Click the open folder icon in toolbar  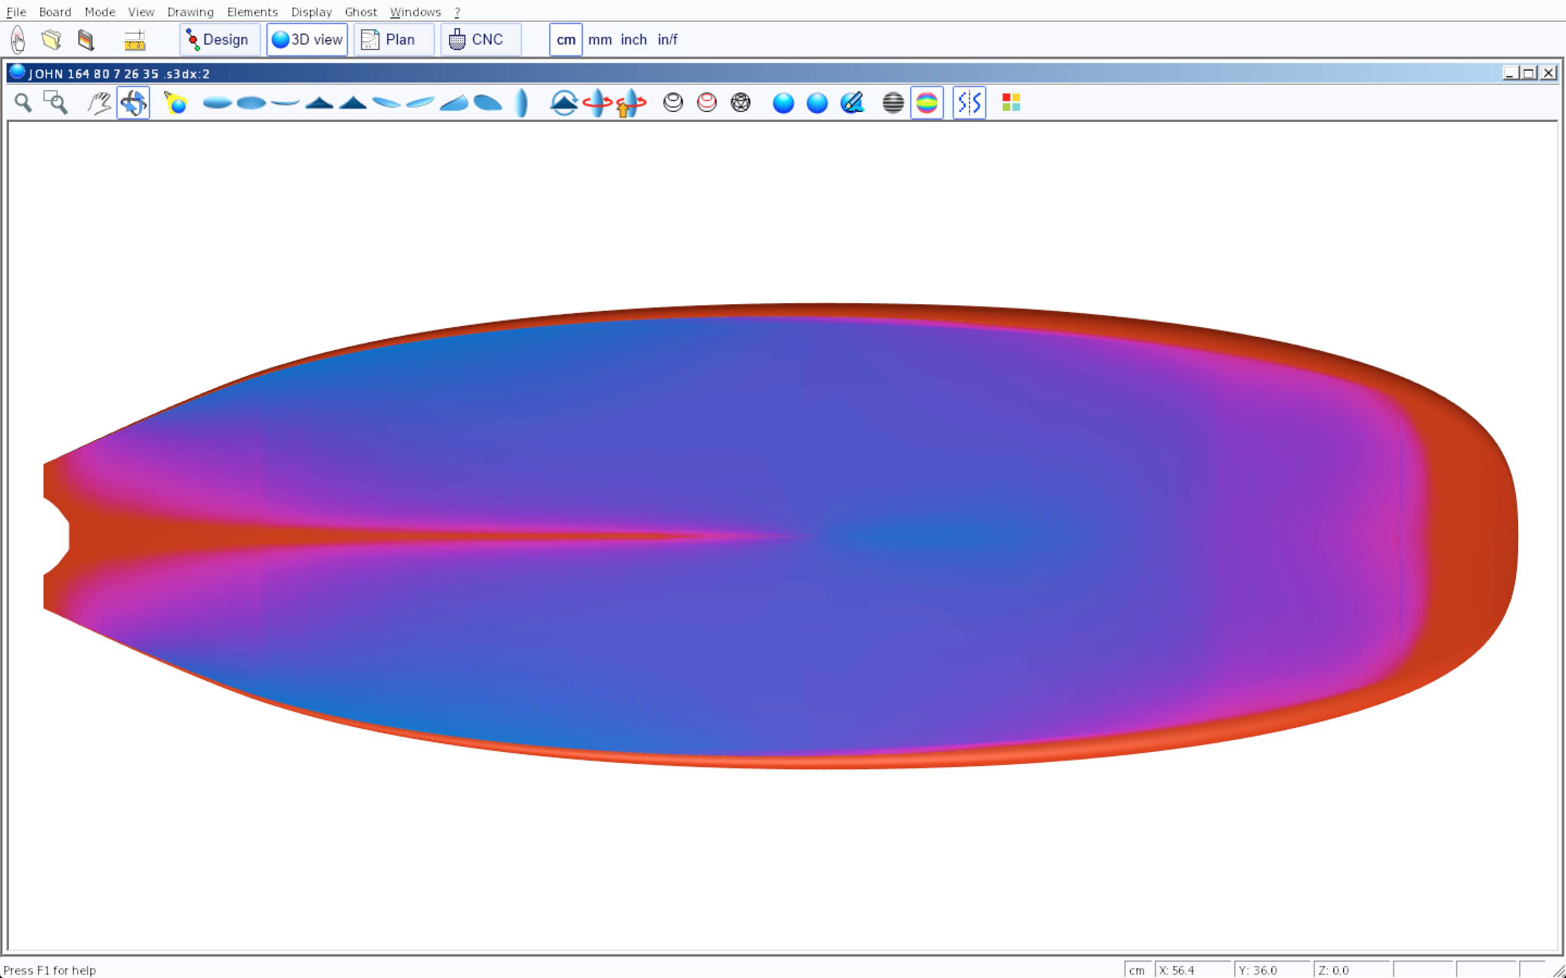(x=51, y=40)
